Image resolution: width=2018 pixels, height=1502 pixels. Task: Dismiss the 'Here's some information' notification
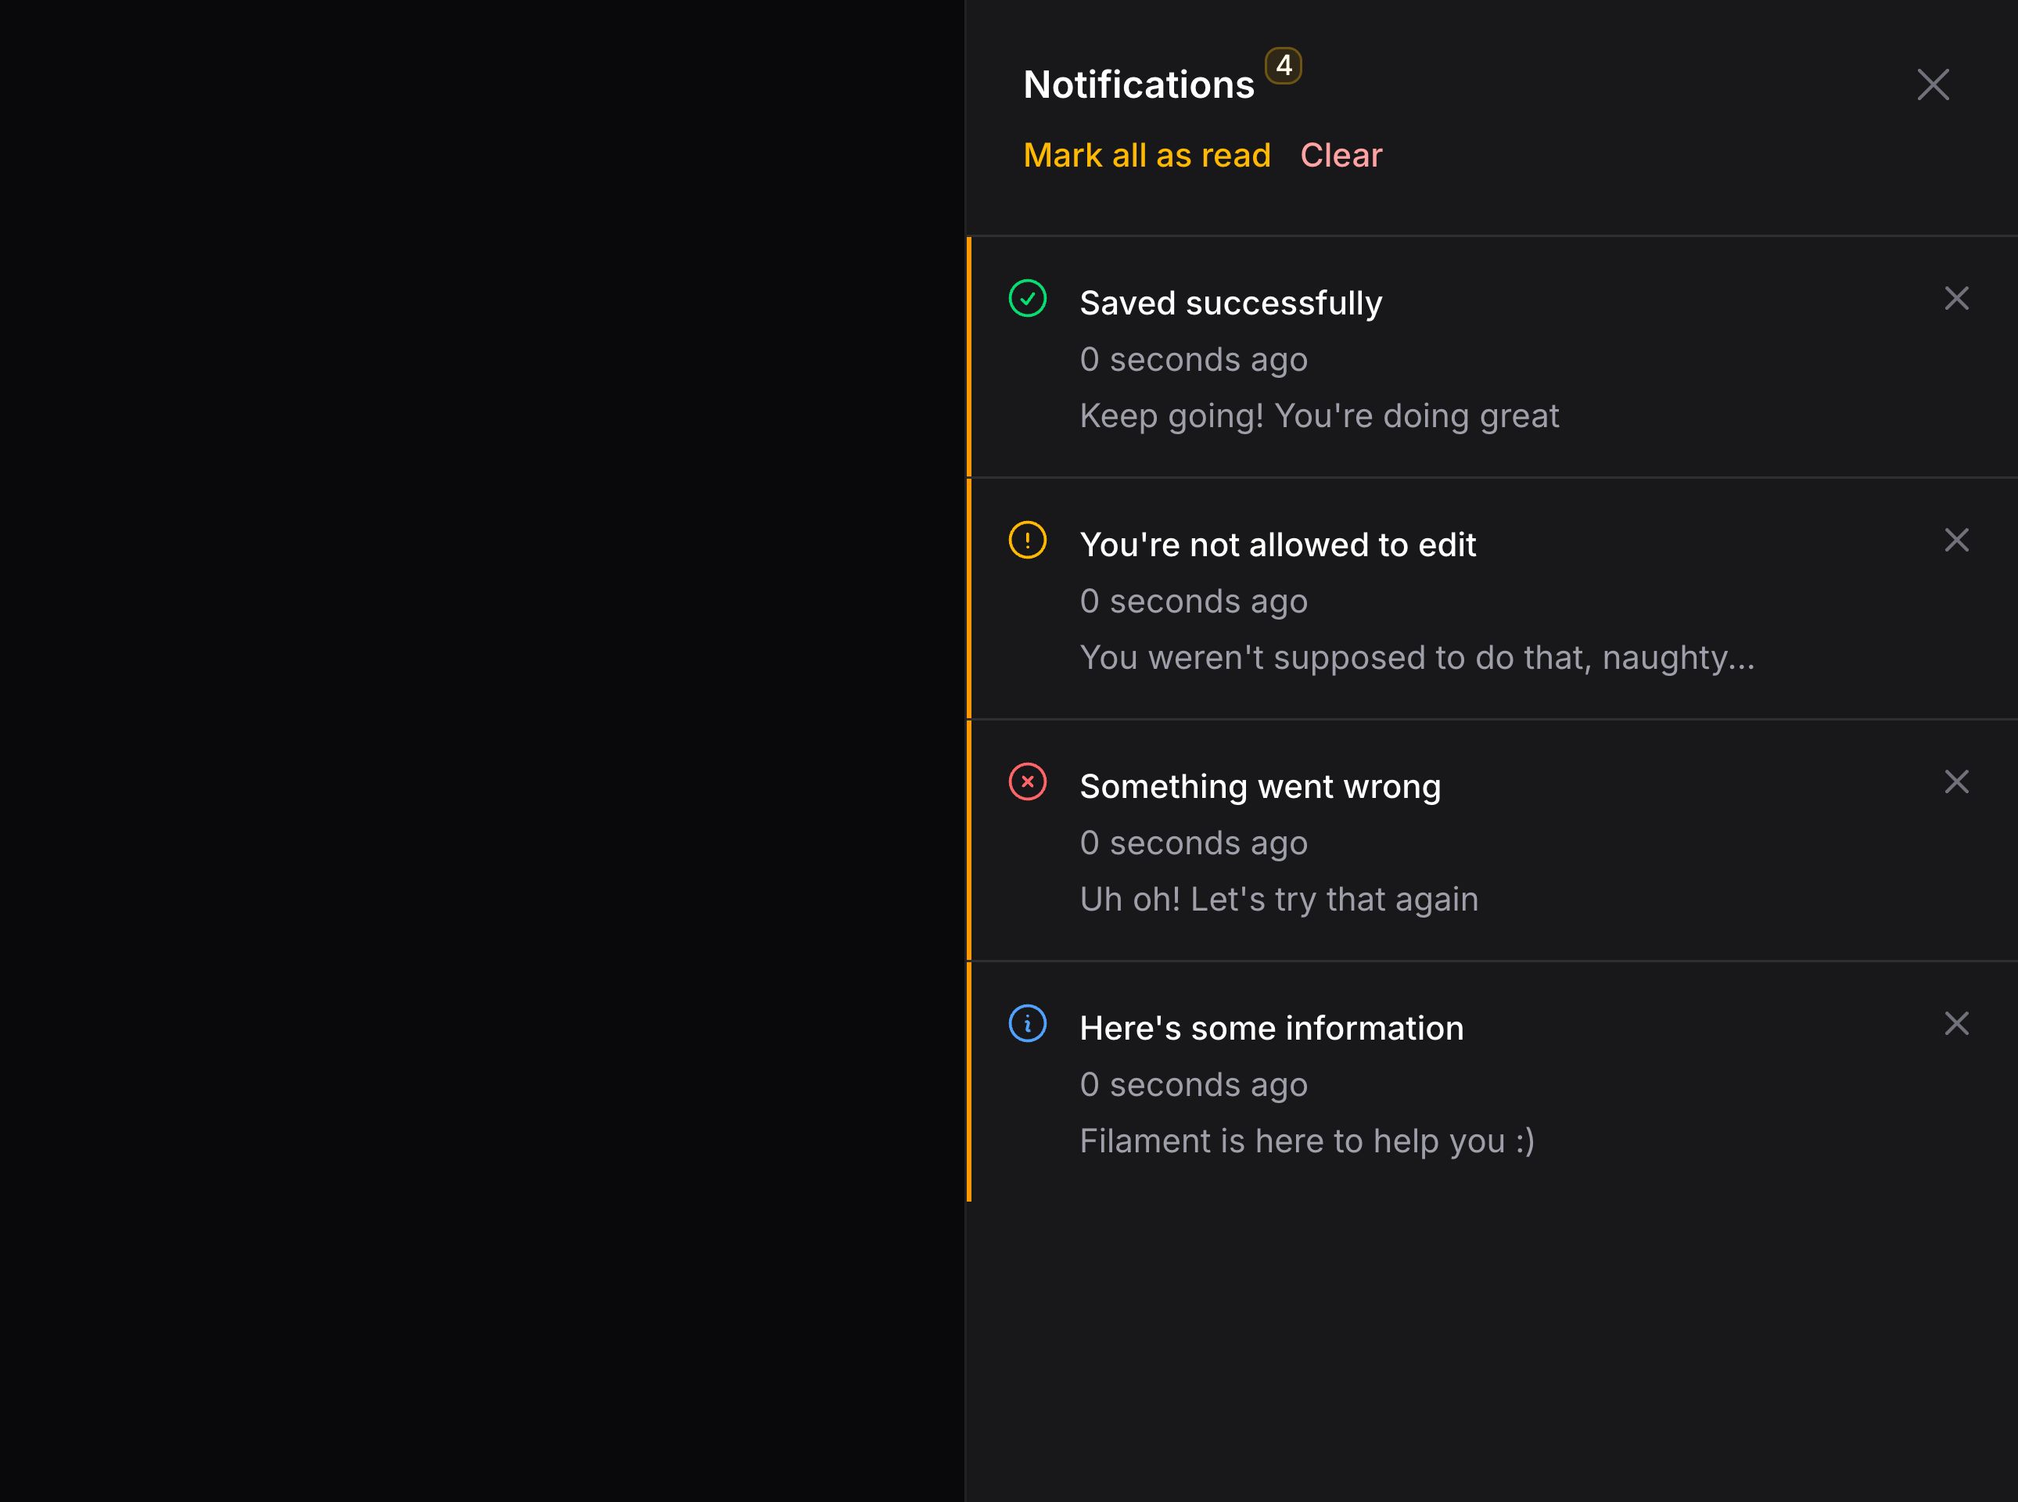1956,1023
